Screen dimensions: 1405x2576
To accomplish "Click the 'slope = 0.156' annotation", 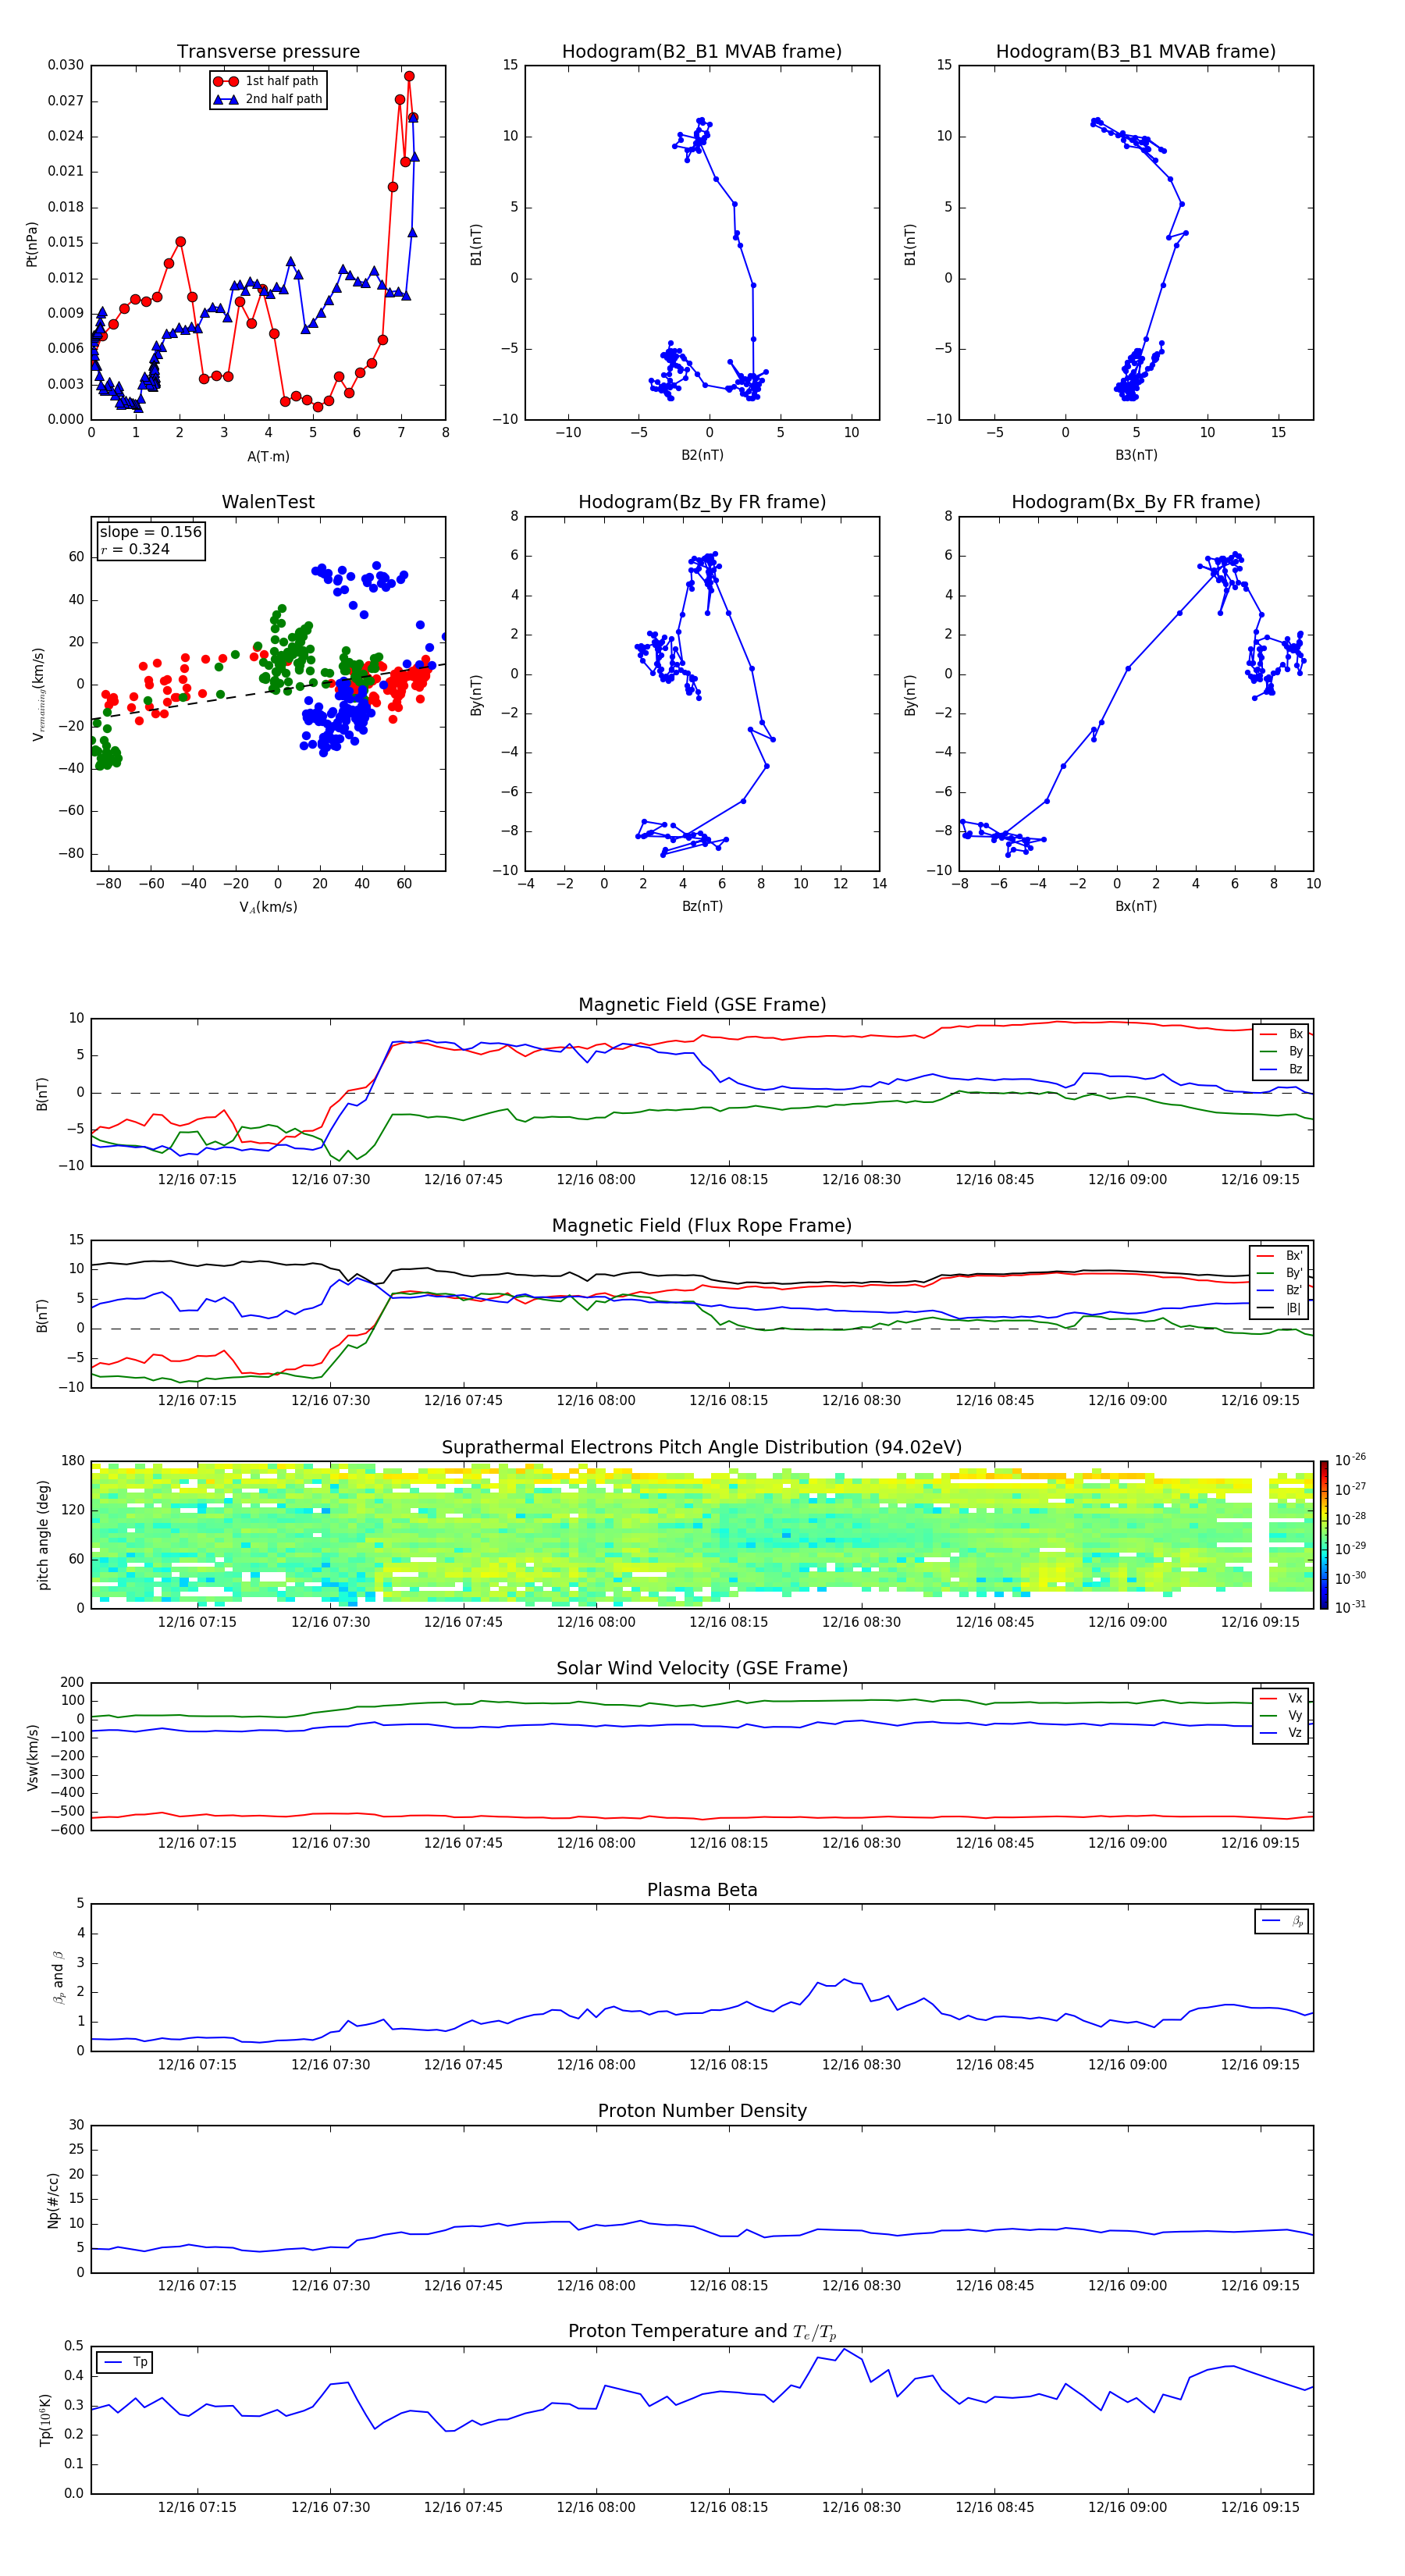I will 151,532.
